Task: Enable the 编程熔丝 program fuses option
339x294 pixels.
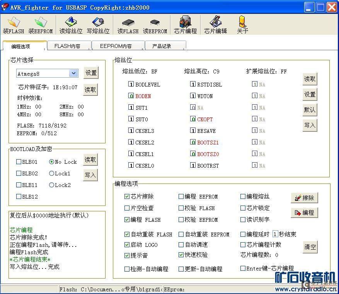Action: pyautogui.click(x=243, y=196)
